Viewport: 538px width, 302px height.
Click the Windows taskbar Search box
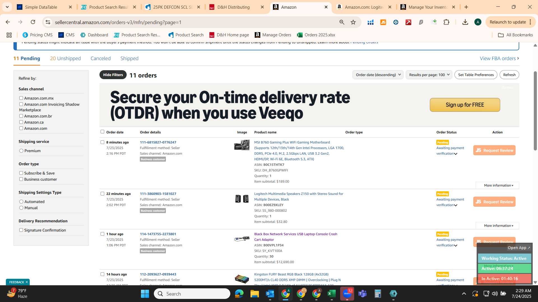192,294
